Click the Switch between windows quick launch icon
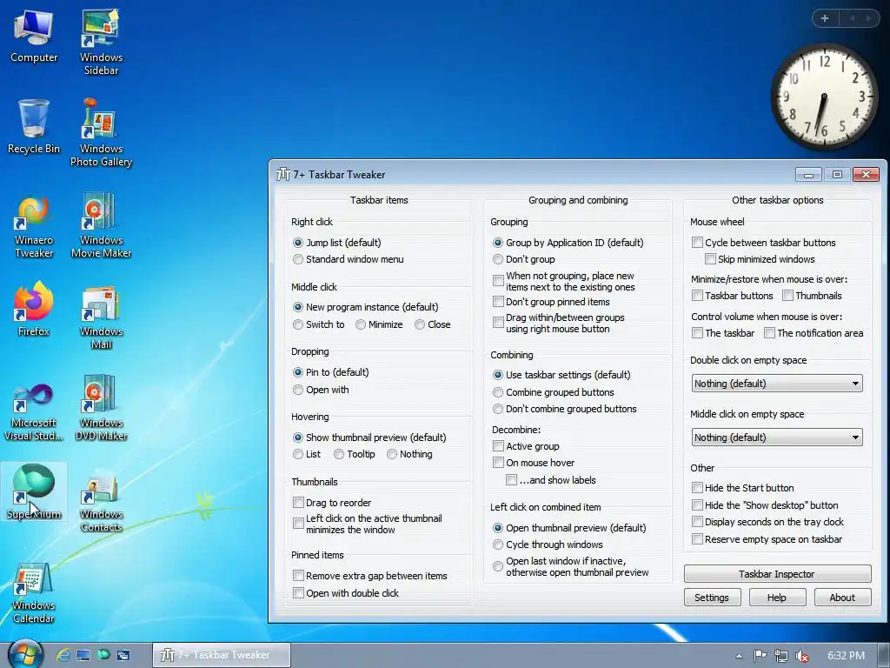The height and width of the screenshot is (668, 890). tap(123, 655)
